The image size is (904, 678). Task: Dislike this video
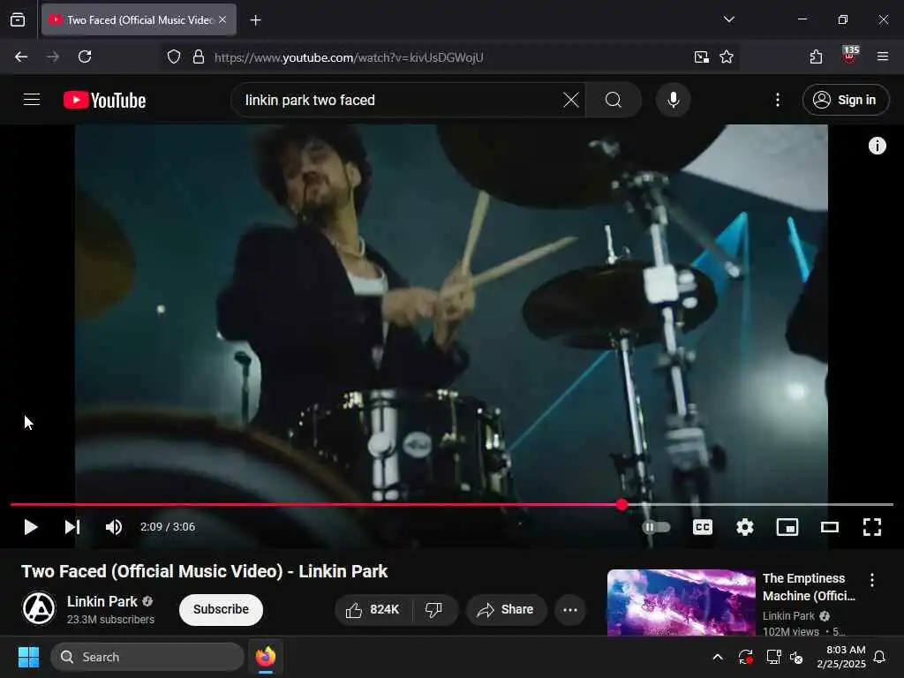433,609
